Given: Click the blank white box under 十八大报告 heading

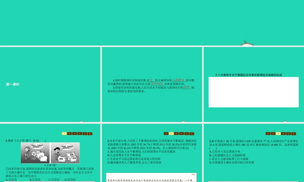Looking at the screenshot, I should click(x=254, y=92).
